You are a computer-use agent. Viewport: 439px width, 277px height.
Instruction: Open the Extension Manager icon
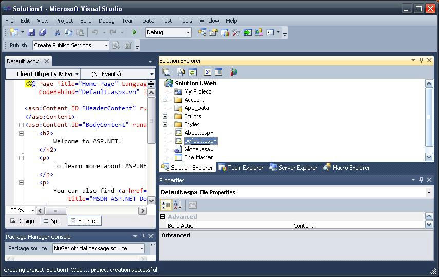click(259, 32)
